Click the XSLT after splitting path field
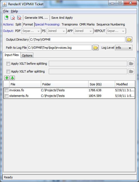139x182 pixels. (x=88, y=71)
